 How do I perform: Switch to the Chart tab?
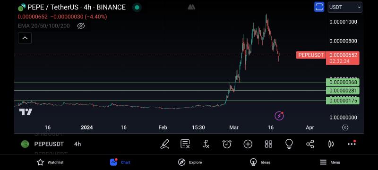click(x=120, y=162)
